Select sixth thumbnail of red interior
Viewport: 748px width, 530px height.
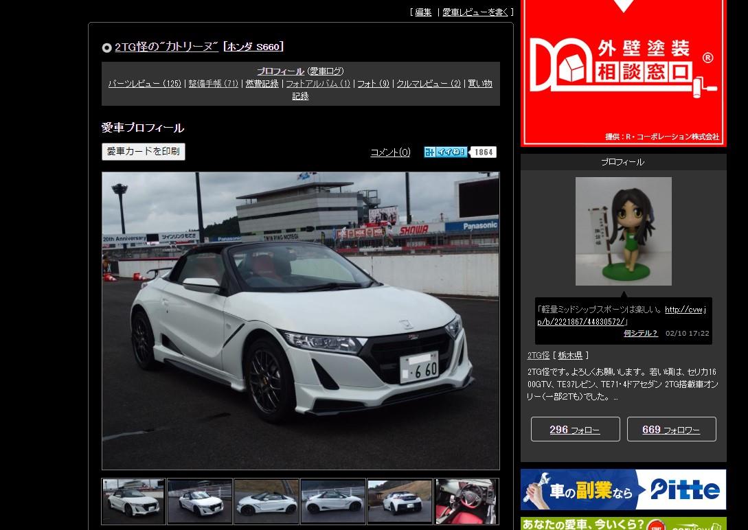point(466,502)
